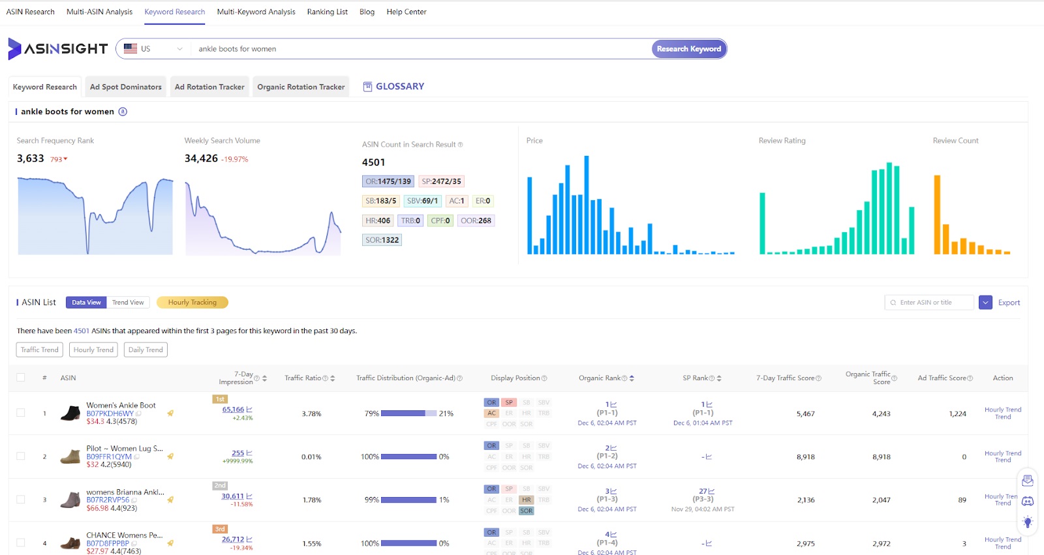
Task: Check the box for row 1 Women's Ankle Boot
Action: (21, 413)
